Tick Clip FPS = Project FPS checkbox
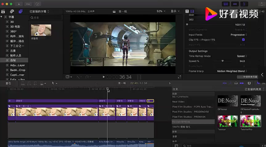The height and width of the screenshot is (147, 266). pos(243,39)
